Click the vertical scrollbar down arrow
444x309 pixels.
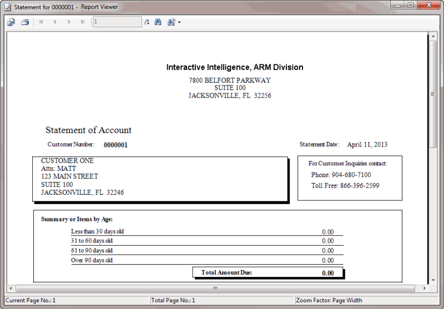click(433, 280)
